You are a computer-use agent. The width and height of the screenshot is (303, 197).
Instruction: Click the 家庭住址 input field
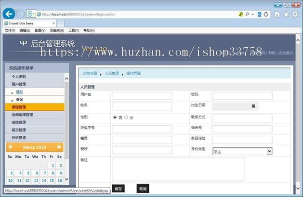(242, 140)
